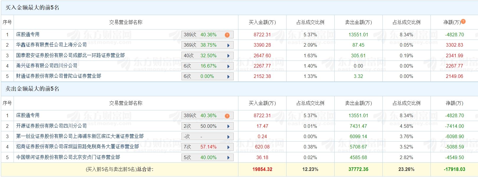Click sell amount 4585.68 cell

(358, 158)
